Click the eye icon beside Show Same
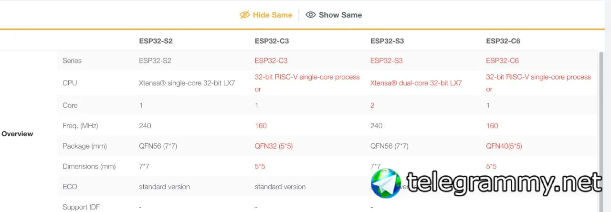The height and width of the screenshot is (212, 611). (311, 15)
